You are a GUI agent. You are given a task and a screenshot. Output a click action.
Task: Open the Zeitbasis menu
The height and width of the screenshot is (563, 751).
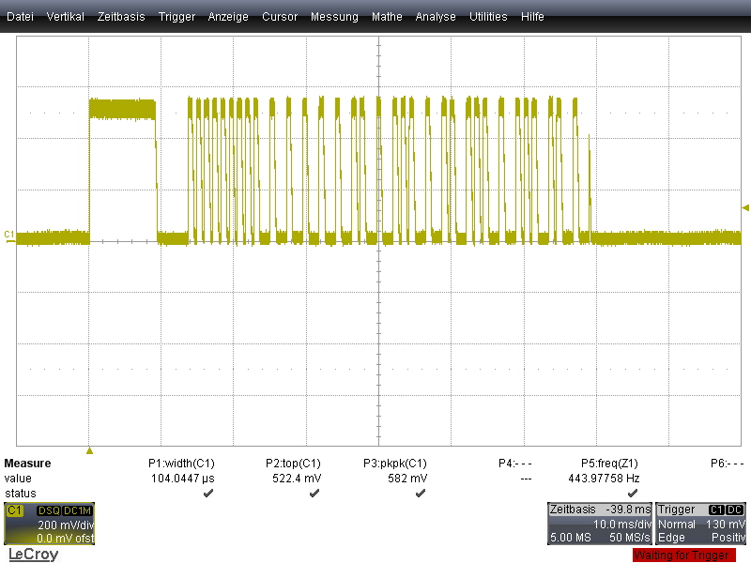(x=121, y=17)
